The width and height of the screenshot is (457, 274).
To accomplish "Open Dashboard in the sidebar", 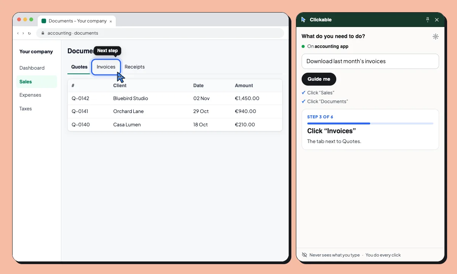I will [32, 68].
